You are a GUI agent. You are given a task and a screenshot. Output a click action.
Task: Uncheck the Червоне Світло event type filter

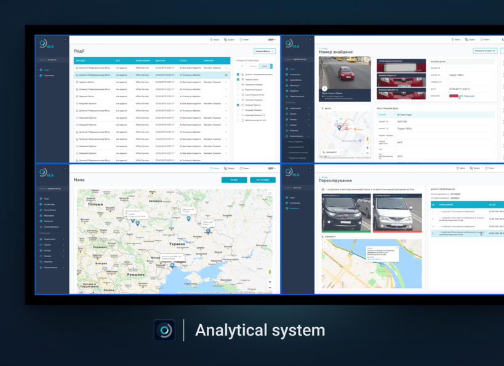238,79
